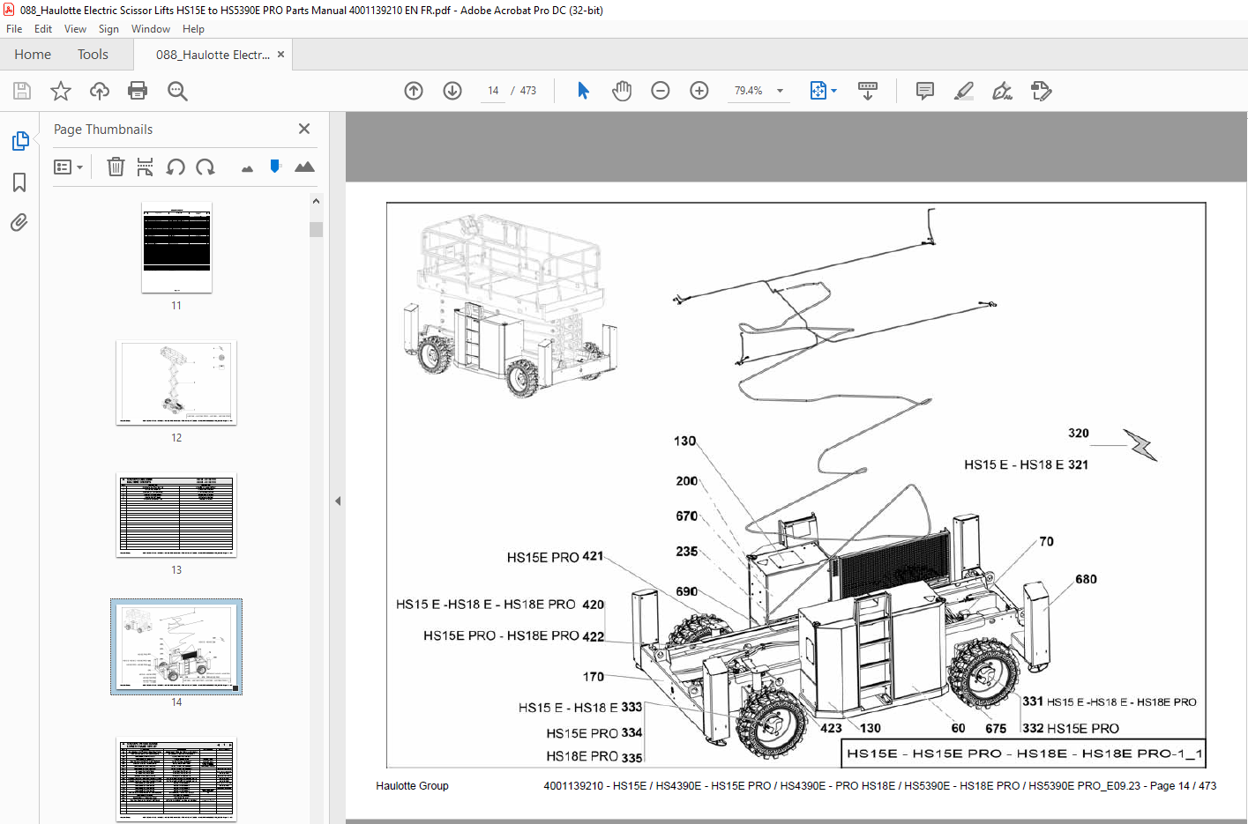The width and height of the screenshot is (1248, 824).
Task: Switch to the Home tab
Action: pos(33,55)
